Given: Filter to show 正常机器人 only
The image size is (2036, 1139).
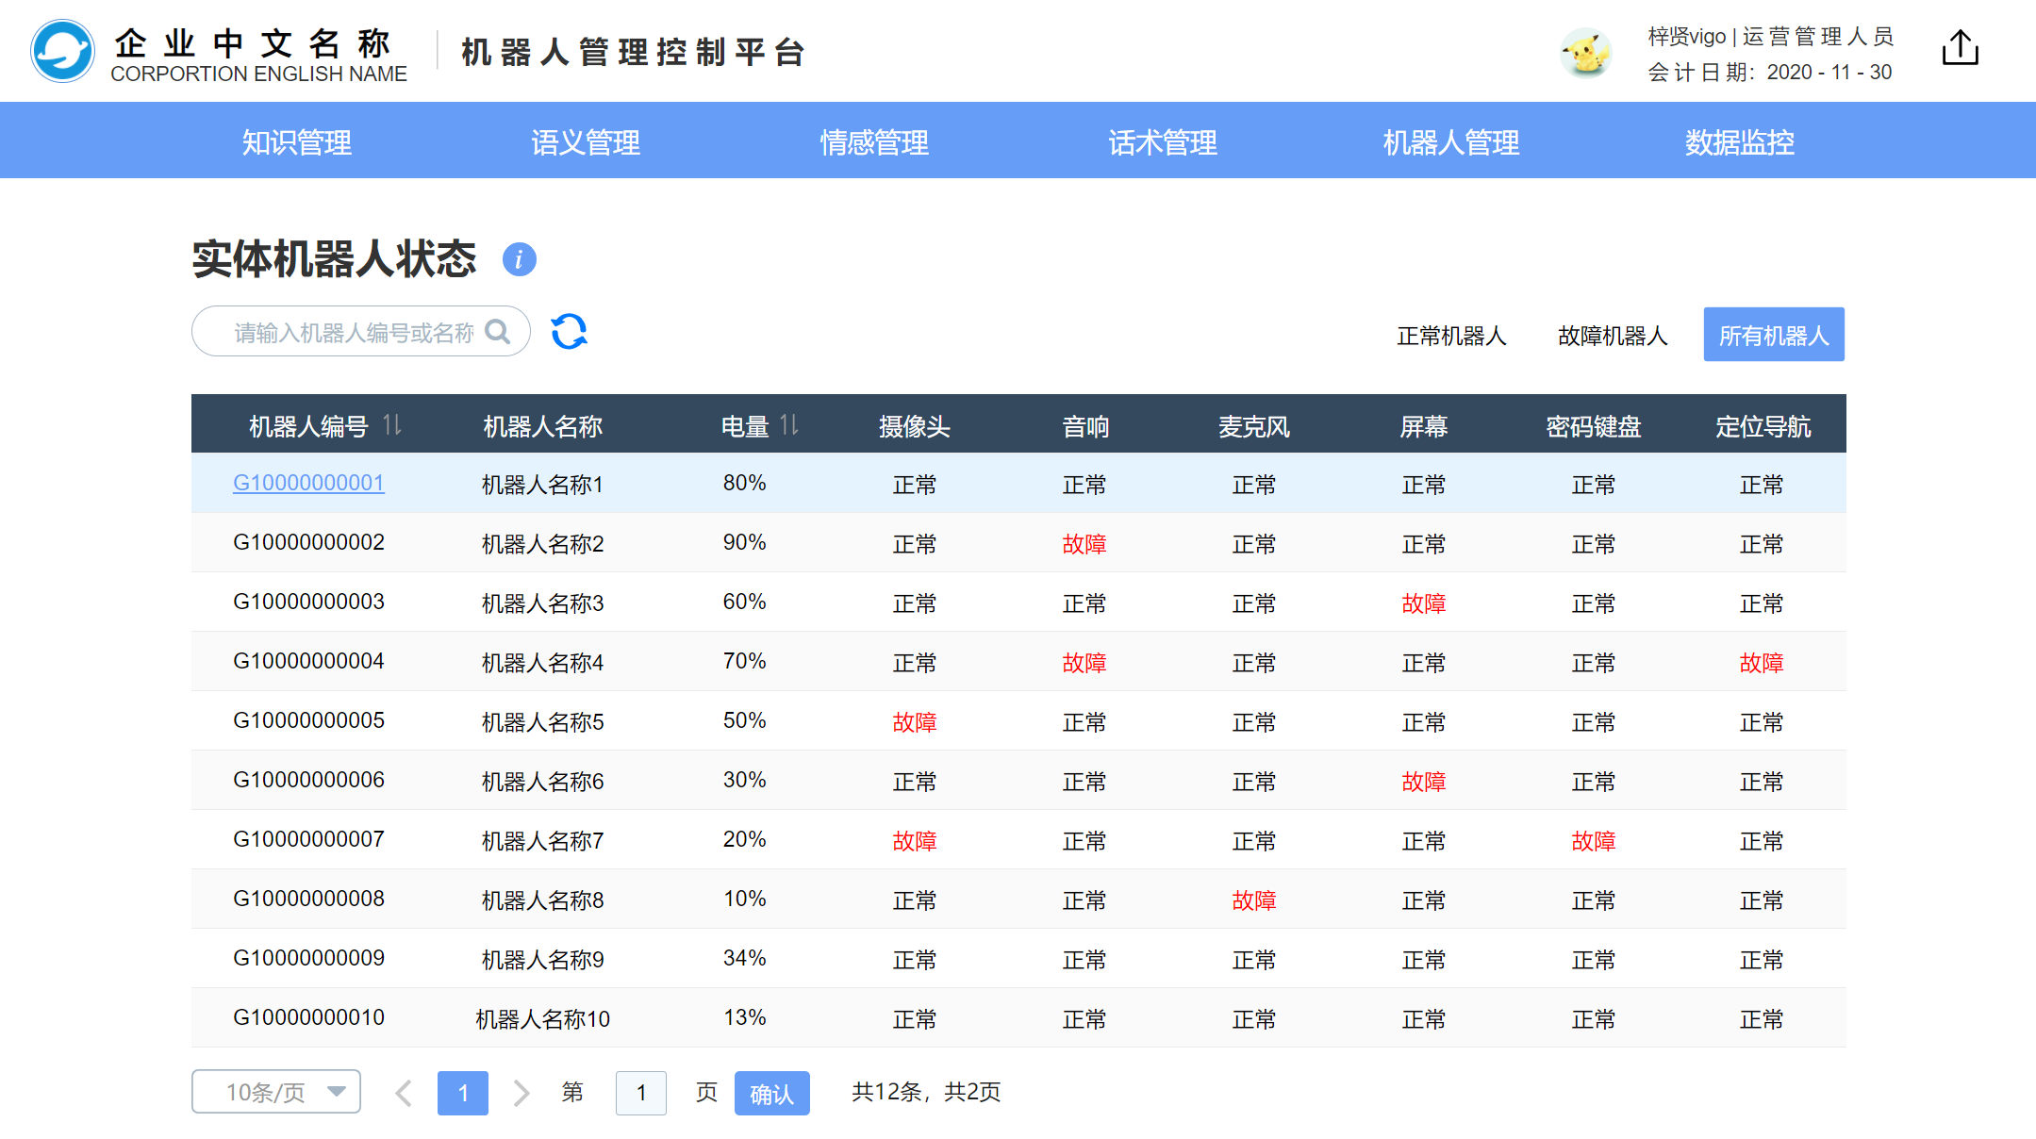Looking at the screenshot, I should 1451,336.
